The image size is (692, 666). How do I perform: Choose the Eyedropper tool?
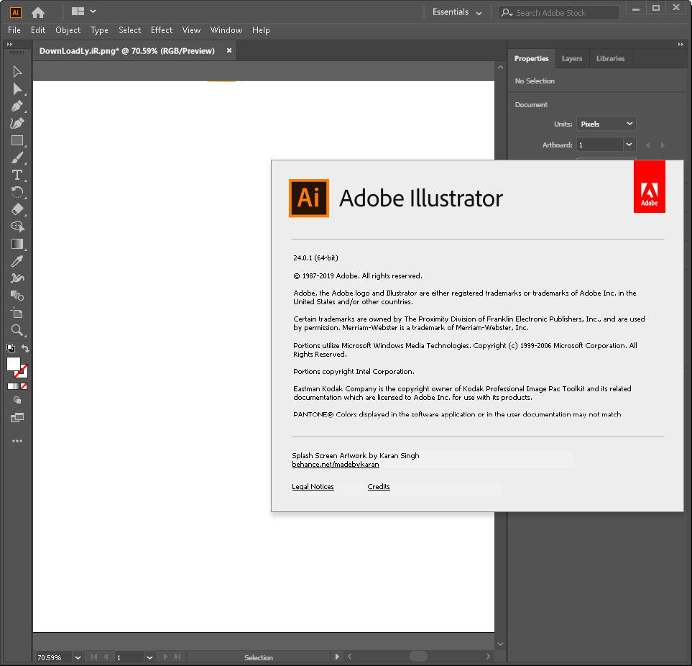pos(17,262)
